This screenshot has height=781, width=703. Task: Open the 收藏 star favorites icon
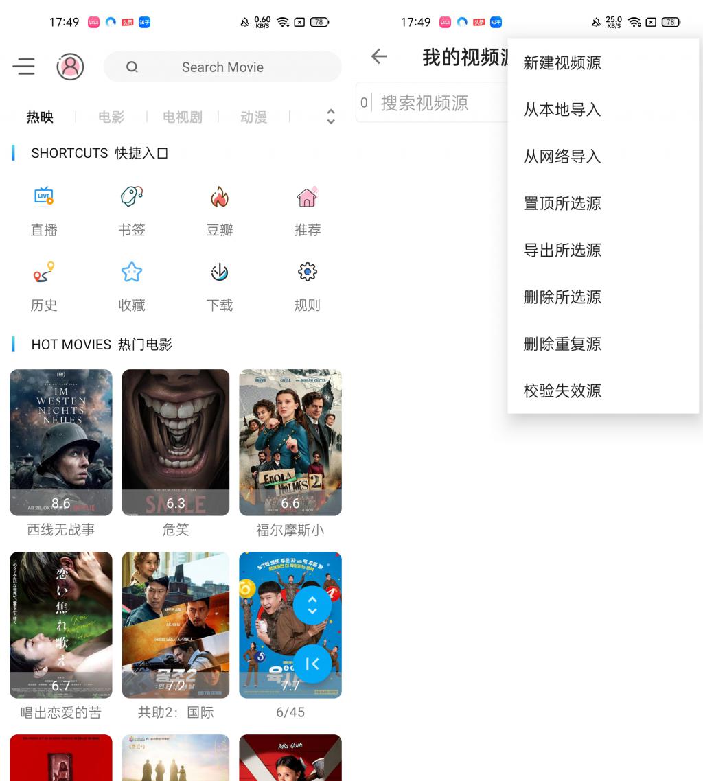(x=131, y=272)
